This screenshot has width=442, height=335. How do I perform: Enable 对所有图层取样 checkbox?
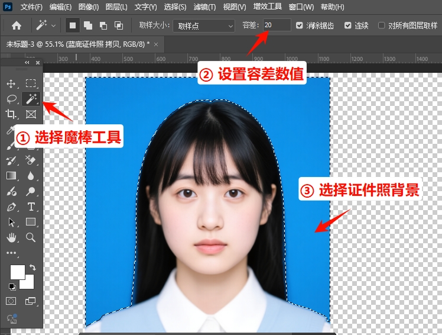pyautogui.click(x=381, y=25)
